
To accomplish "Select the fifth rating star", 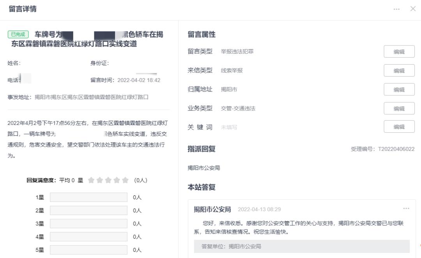I will 125,180.
